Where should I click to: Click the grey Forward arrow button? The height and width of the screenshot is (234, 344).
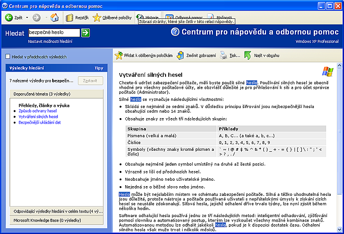[37, 18]
